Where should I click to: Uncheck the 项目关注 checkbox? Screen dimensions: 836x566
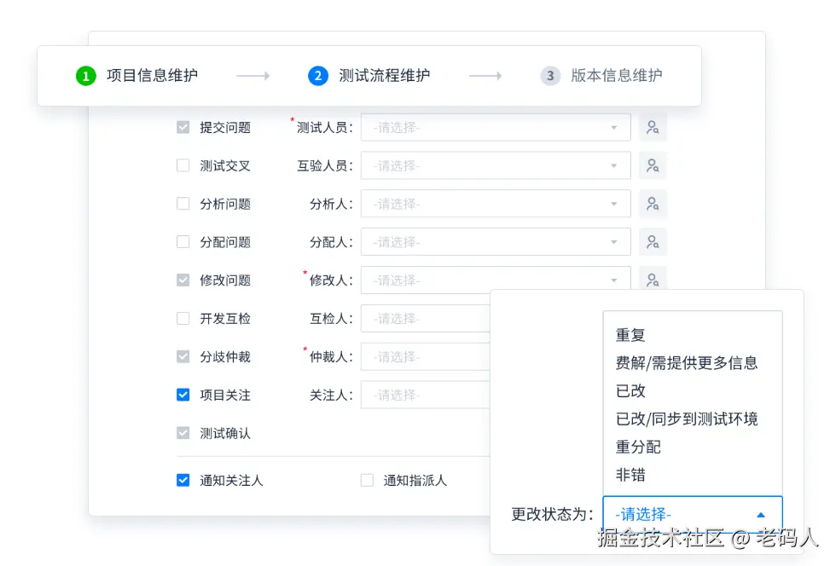click(x=183, y=395)
